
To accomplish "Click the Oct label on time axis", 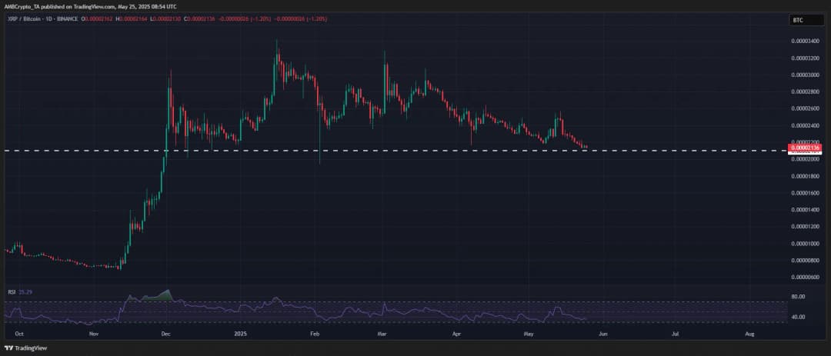I will tap(18, 334).
